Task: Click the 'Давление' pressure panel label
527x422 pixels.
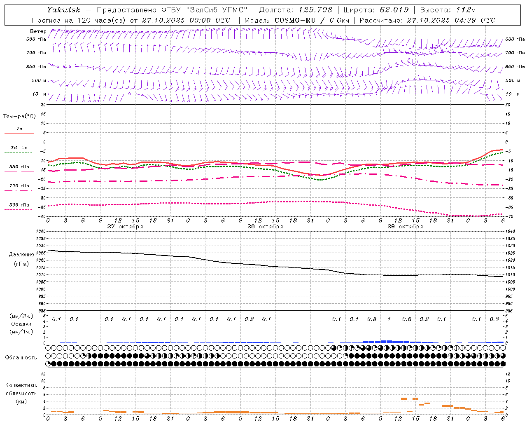Action: 21,255
